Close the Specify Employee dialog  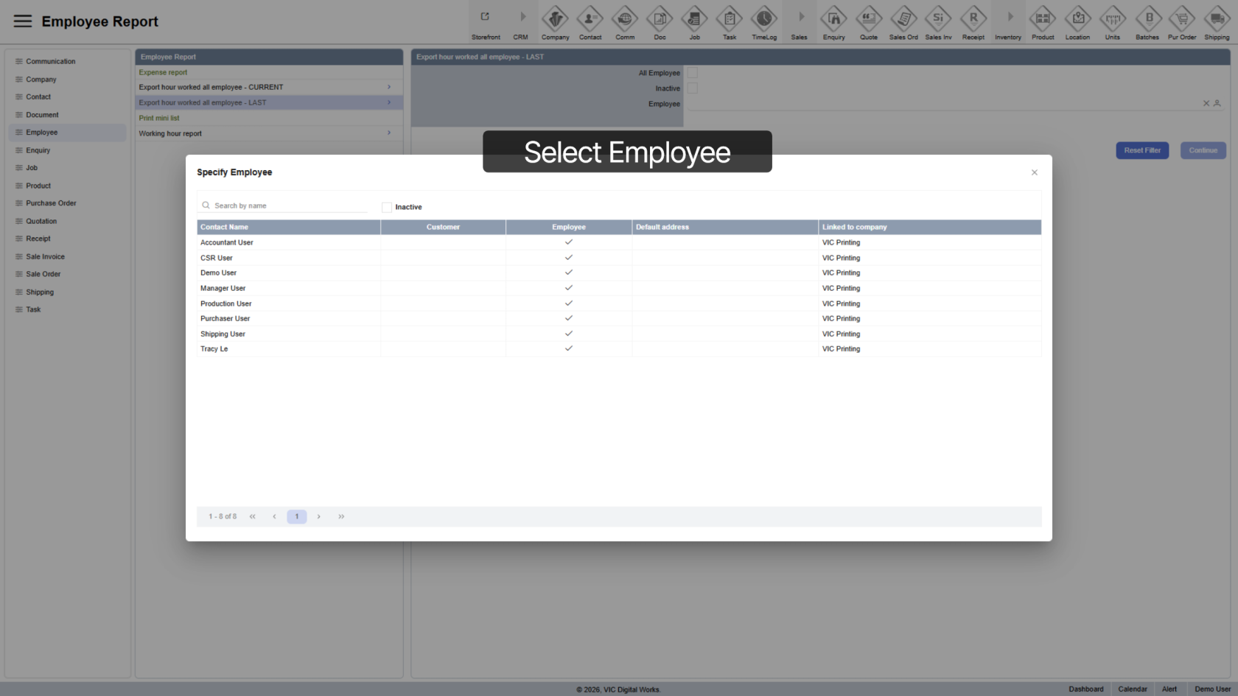pos(1034,172)
